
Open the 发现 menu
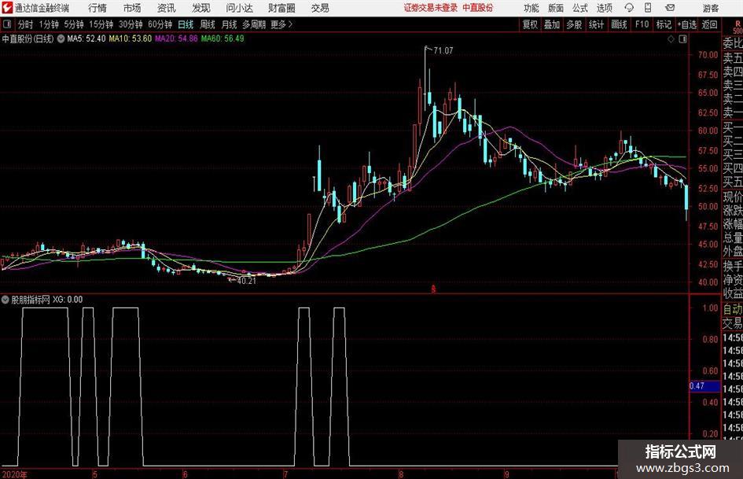coord(201,8)
